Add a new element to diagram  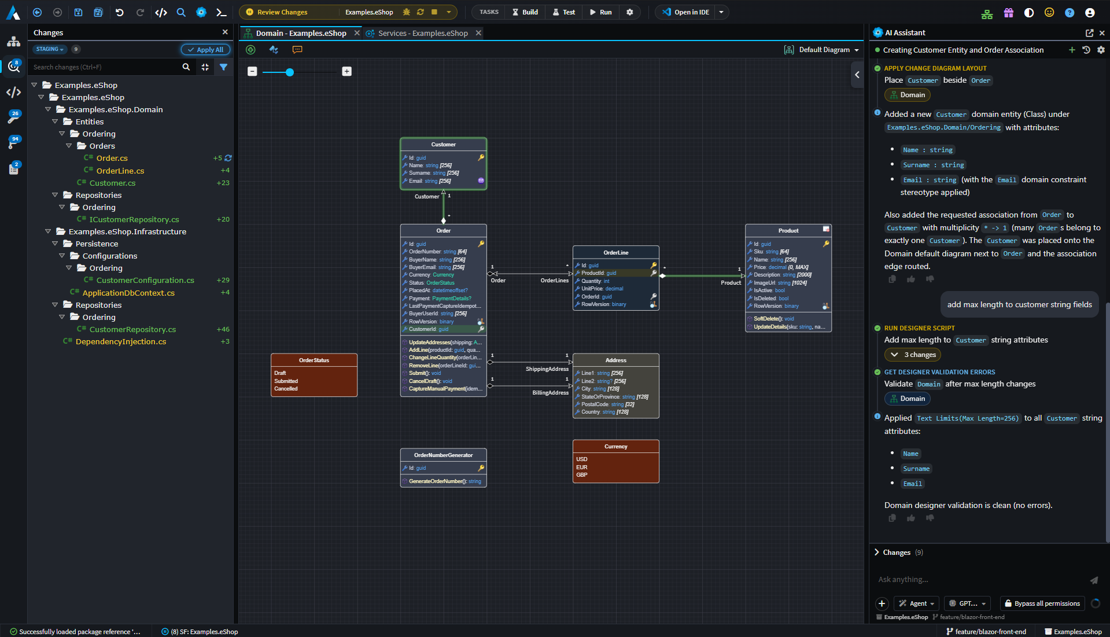click(x=250, y=50)
